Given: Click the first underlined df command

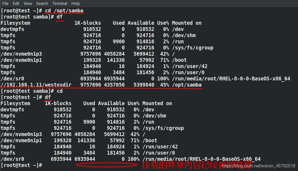Looking at the screenshot, I should tap(60, 17).
